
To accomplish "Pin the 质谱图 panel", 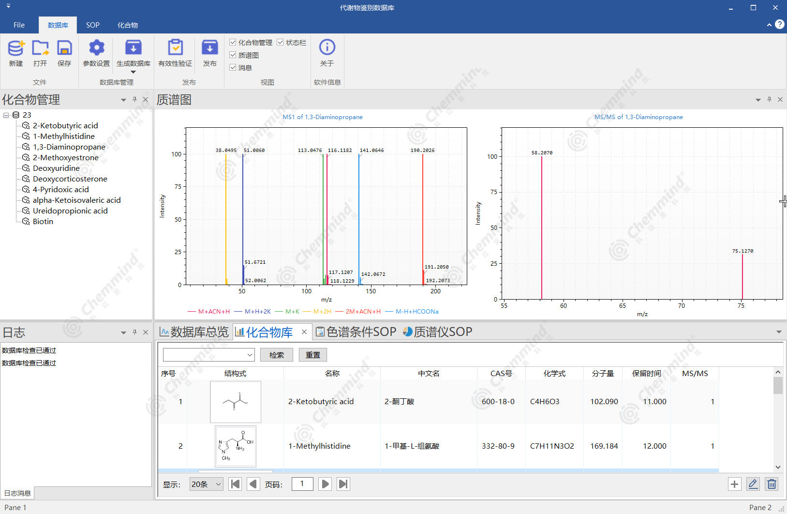I will tap(769, 100).
